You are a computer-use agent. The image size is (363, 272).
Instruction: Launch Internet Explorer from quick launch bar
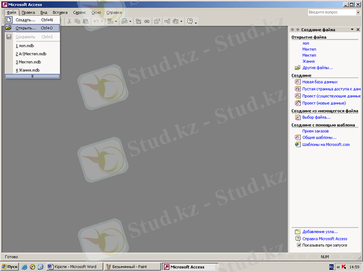[25, 267]
